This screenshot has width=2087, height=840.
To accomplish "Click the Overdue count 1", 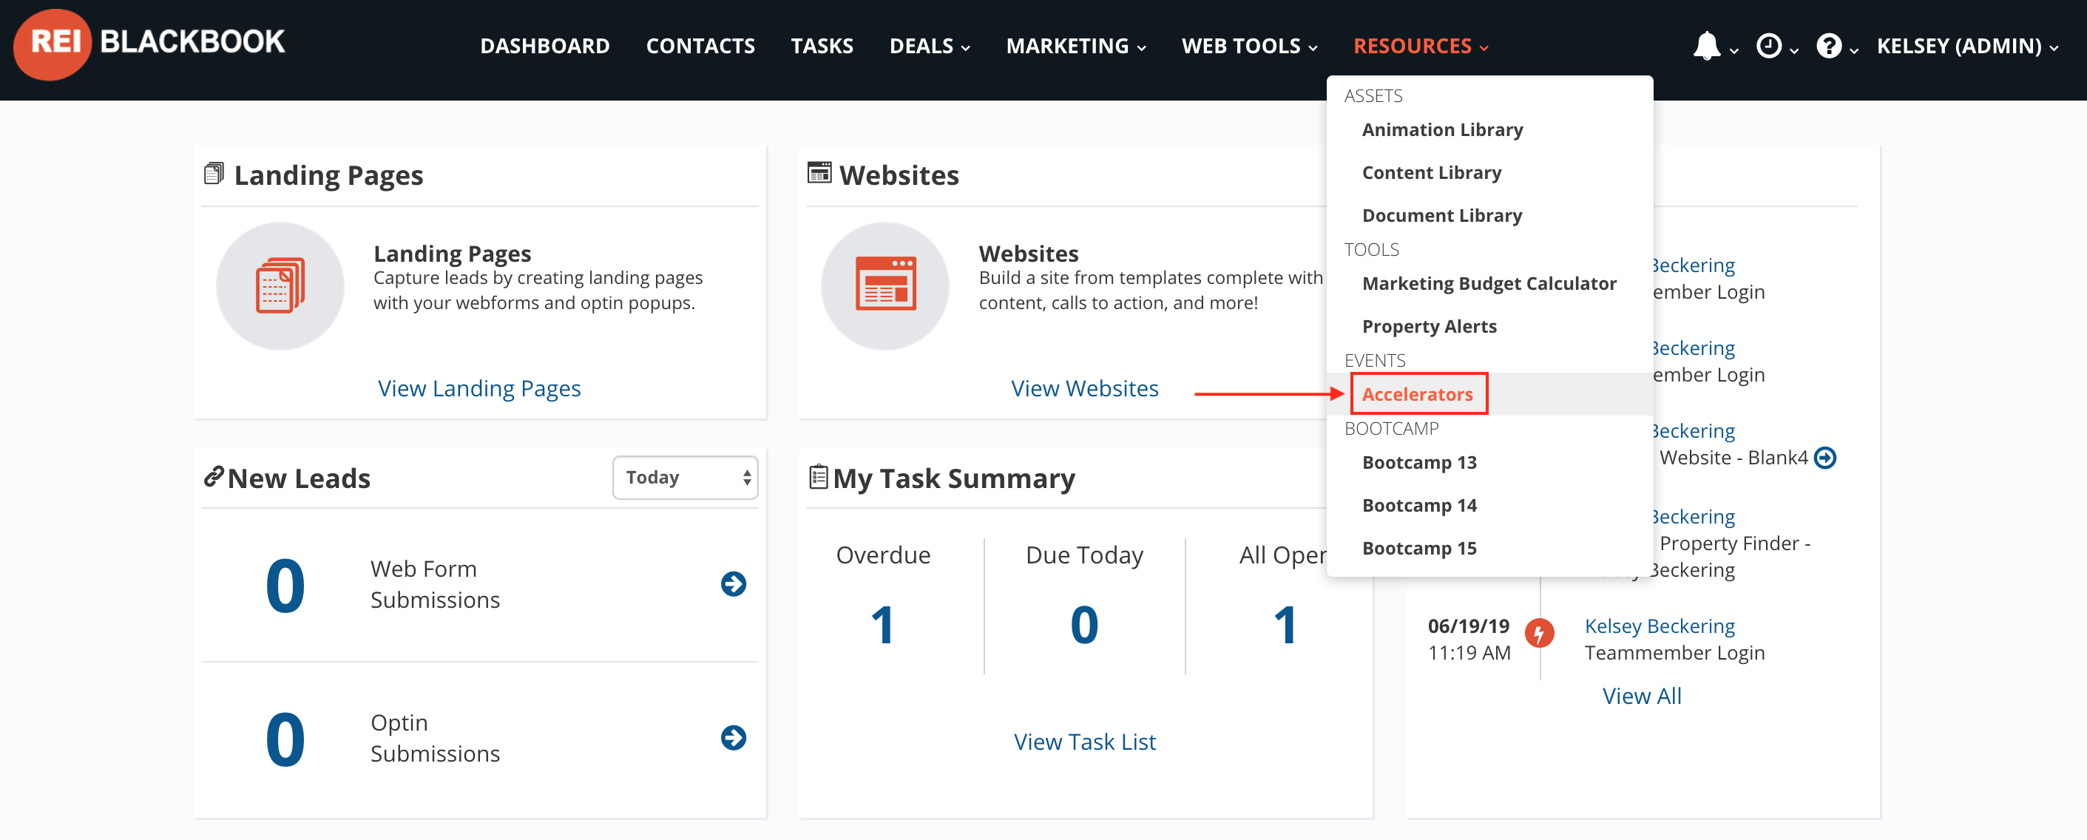I will 882,625.
